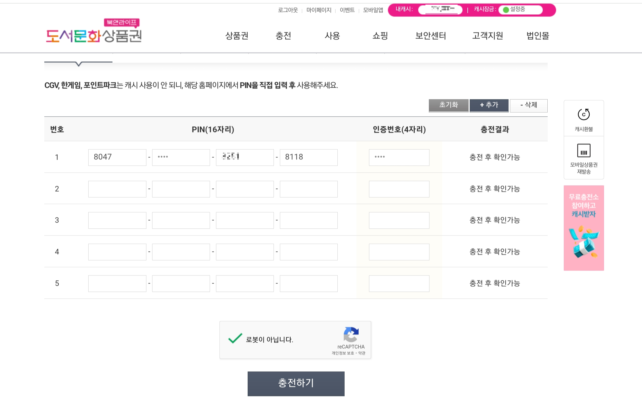This screenshot has height=411, width=642.
Task: Check the 로봇이 아닙니다 reCAPTCHA checkbox
Action: [x=235, y=339]
